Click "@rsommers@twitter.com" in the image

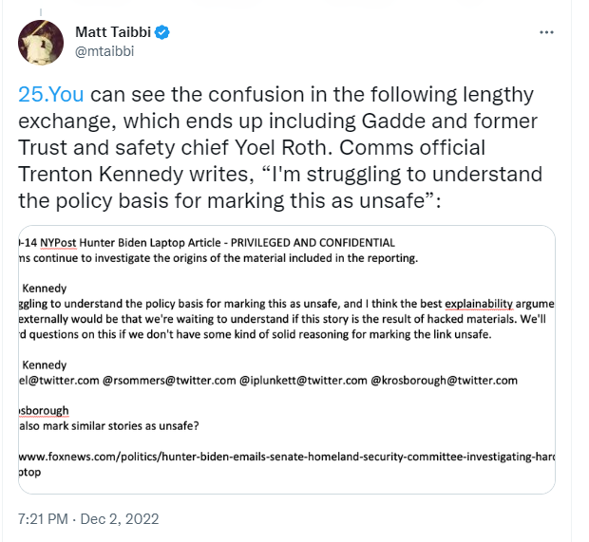pyautogui.click(x=169, y=381)
